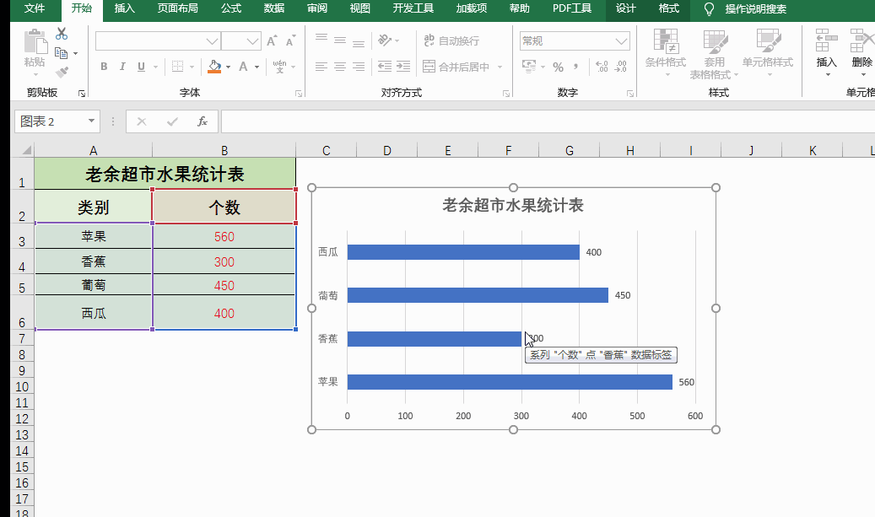Image resolution: width=875 pixels, height=517 pixels.
Task: Decrease indent icon
Action: click(385, 67)
